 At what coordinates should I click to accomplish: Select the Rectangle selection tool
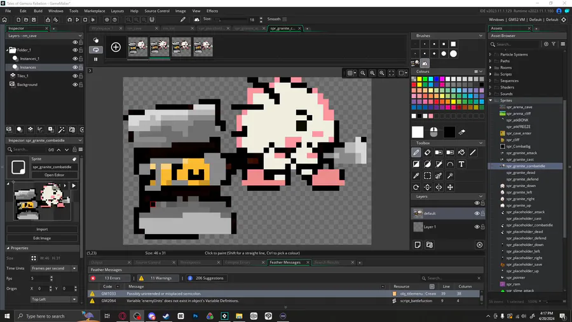click(428, 176)
